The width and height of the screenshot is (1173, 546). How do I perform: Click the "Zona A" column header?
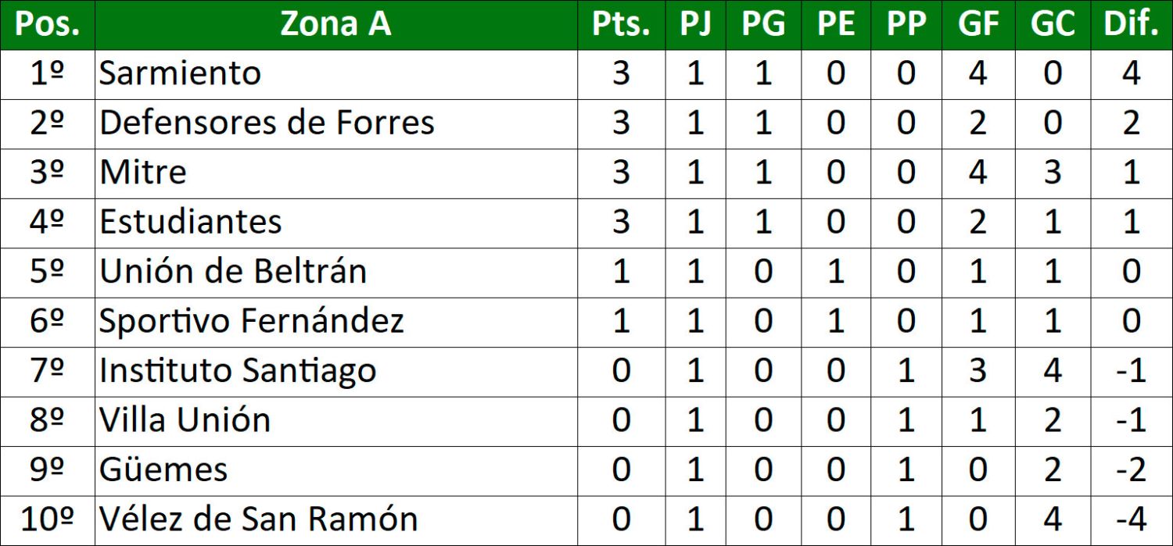[x=335, y=25]
